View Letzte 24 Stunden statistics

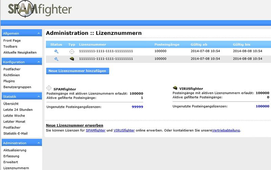(x=18, y=109)
